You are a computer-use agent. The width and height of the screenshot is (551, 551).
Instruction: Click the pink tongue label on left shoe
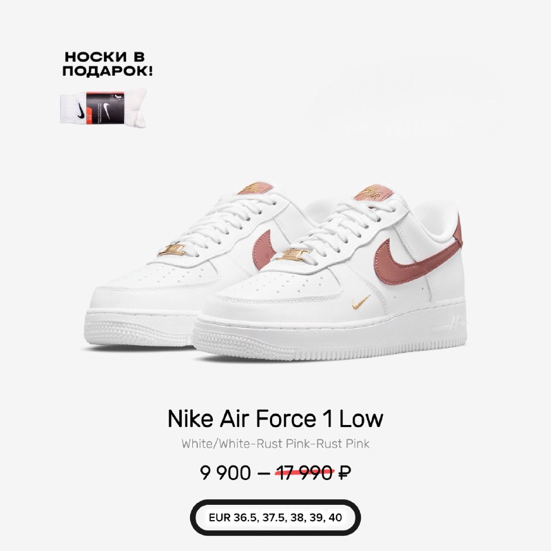click(x=253, y=189)
